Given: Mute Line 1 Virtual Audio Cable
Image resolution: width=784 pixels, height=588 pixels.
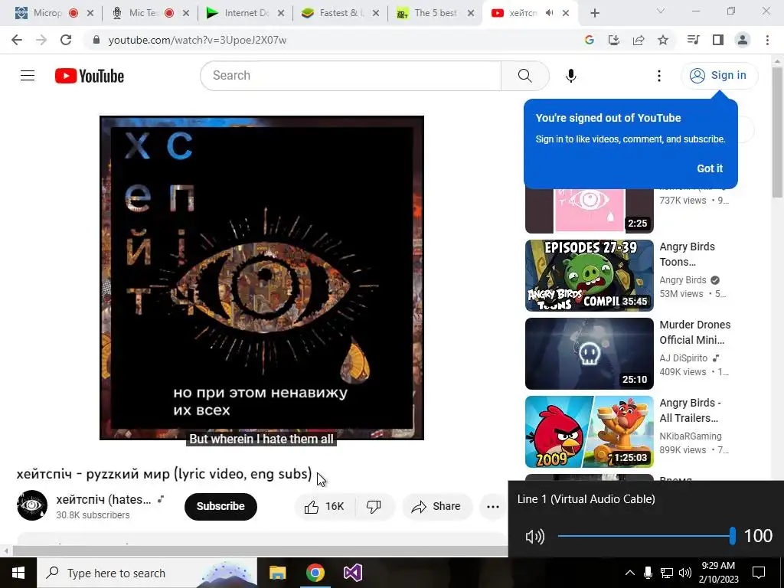Looking at the screenshot, I should point(534,537).
